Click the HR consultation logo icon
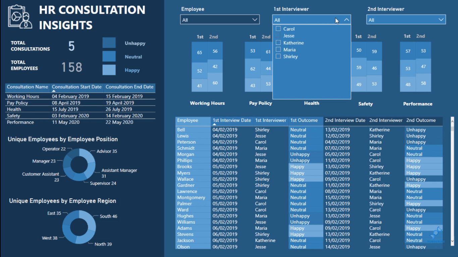Image resolution: width=458 pixels, height=257 pixels. pyautogui.click(x=20, y=17)
